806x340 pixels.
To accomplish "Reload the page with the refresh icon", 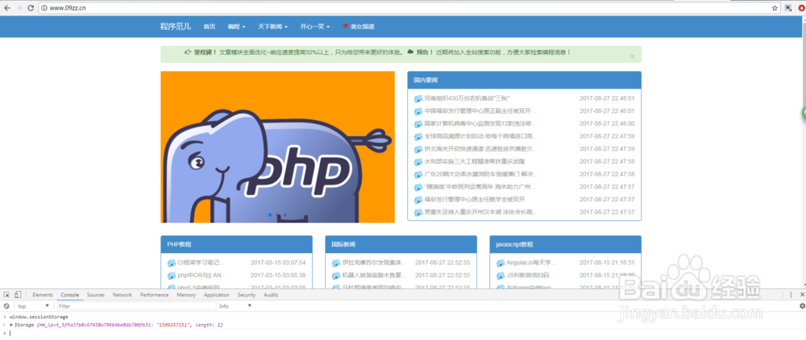I will point(31,8).
